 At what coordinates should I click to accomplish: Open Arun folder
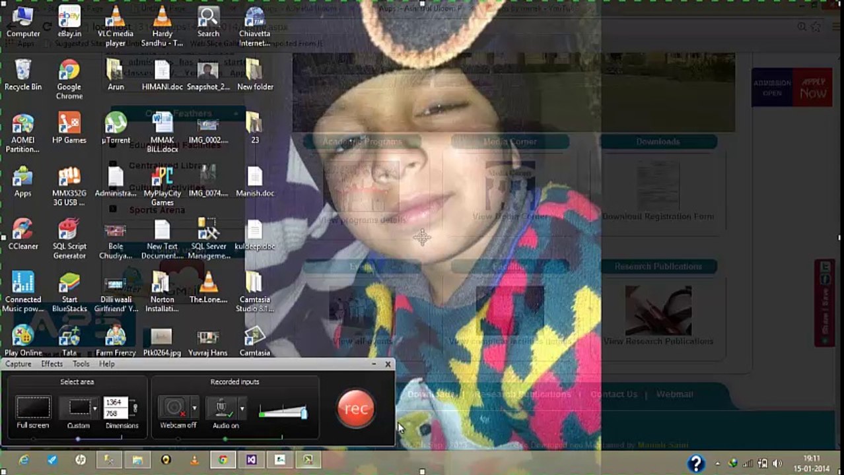pos(116,75)
